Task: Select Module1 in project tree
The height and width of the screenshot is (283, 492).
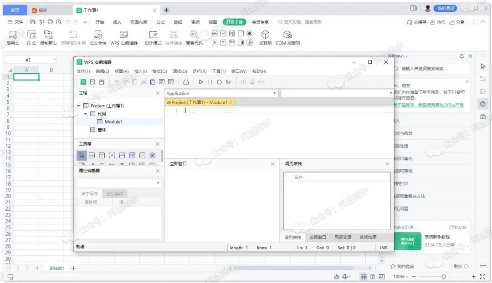Action: tap(113, 122)
